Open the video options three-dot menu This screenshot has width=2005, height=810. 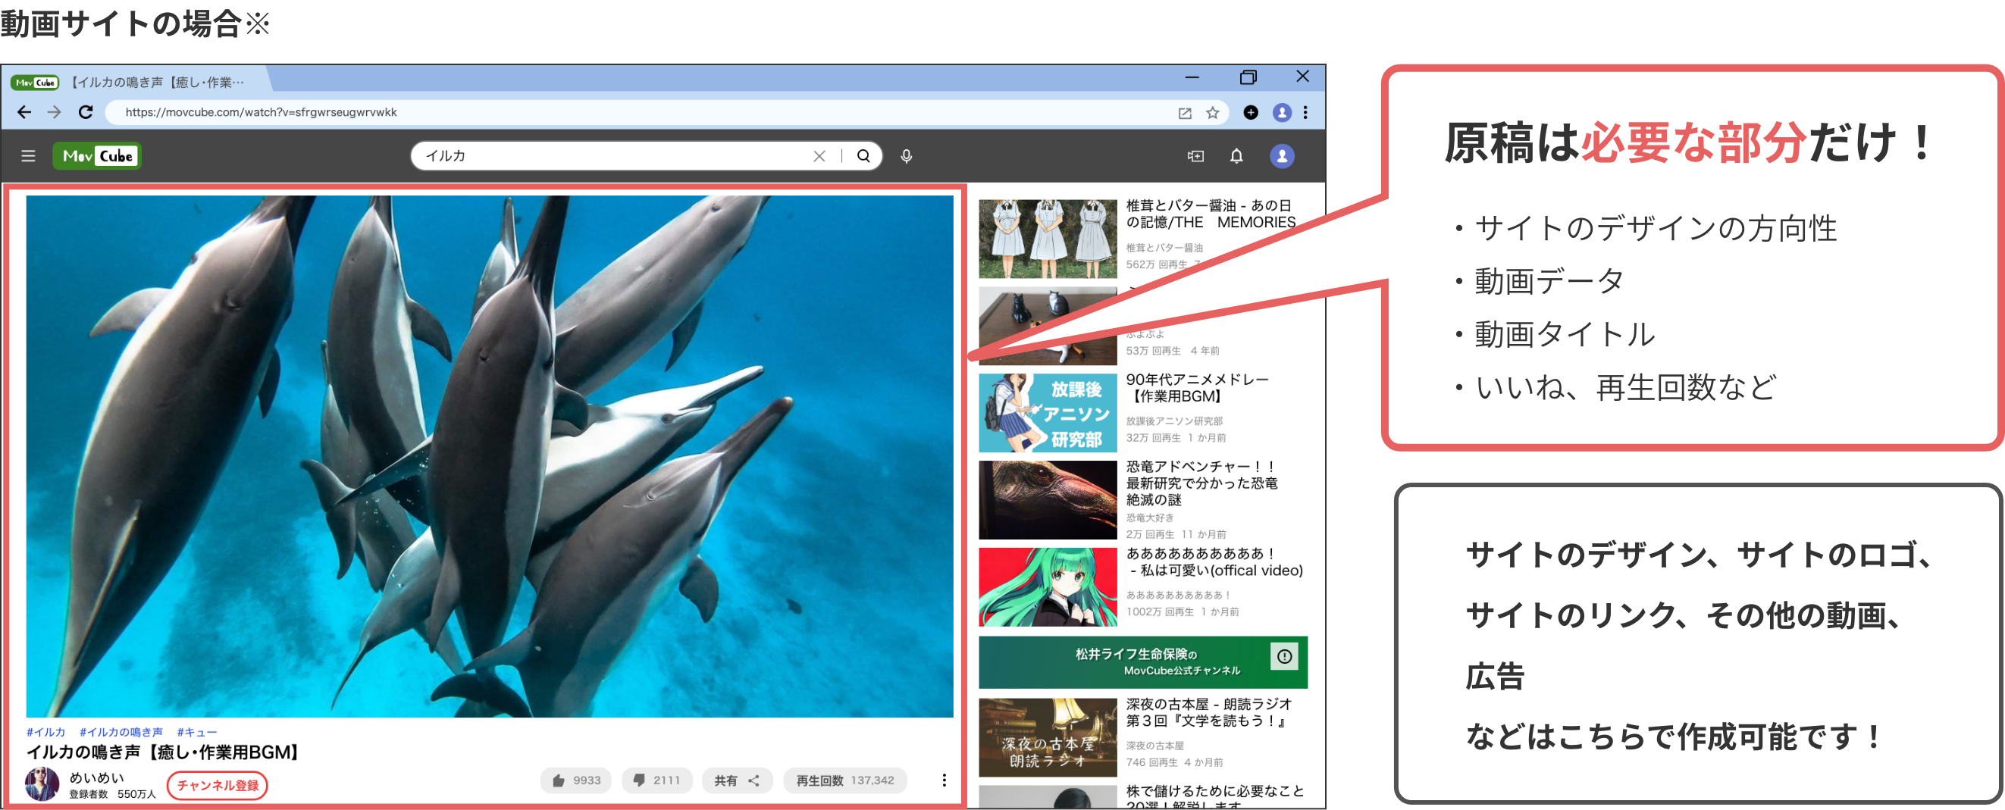[944, 780]
